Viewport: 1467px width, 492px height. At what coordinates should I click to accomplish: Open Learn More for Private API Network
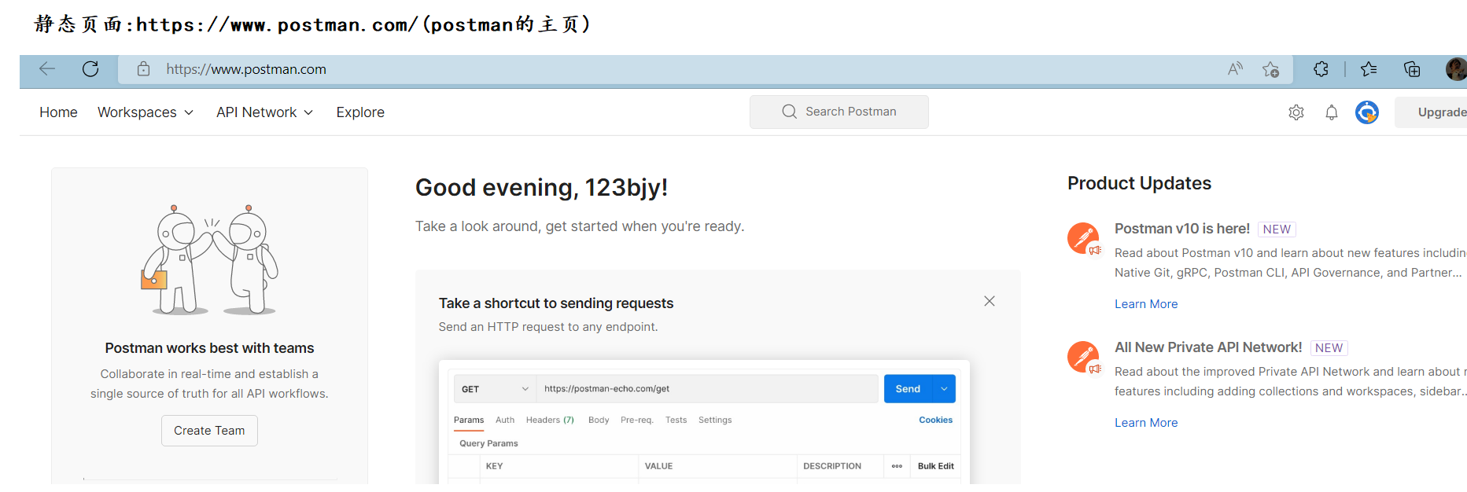pos(1146,423)
